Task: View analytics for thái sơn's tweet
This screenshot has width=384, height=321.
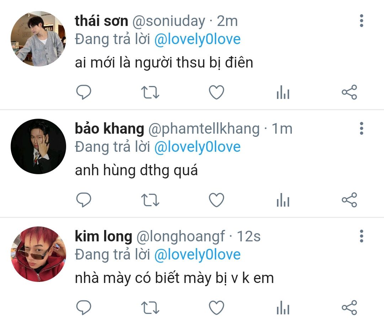Action: coord(283,93)
